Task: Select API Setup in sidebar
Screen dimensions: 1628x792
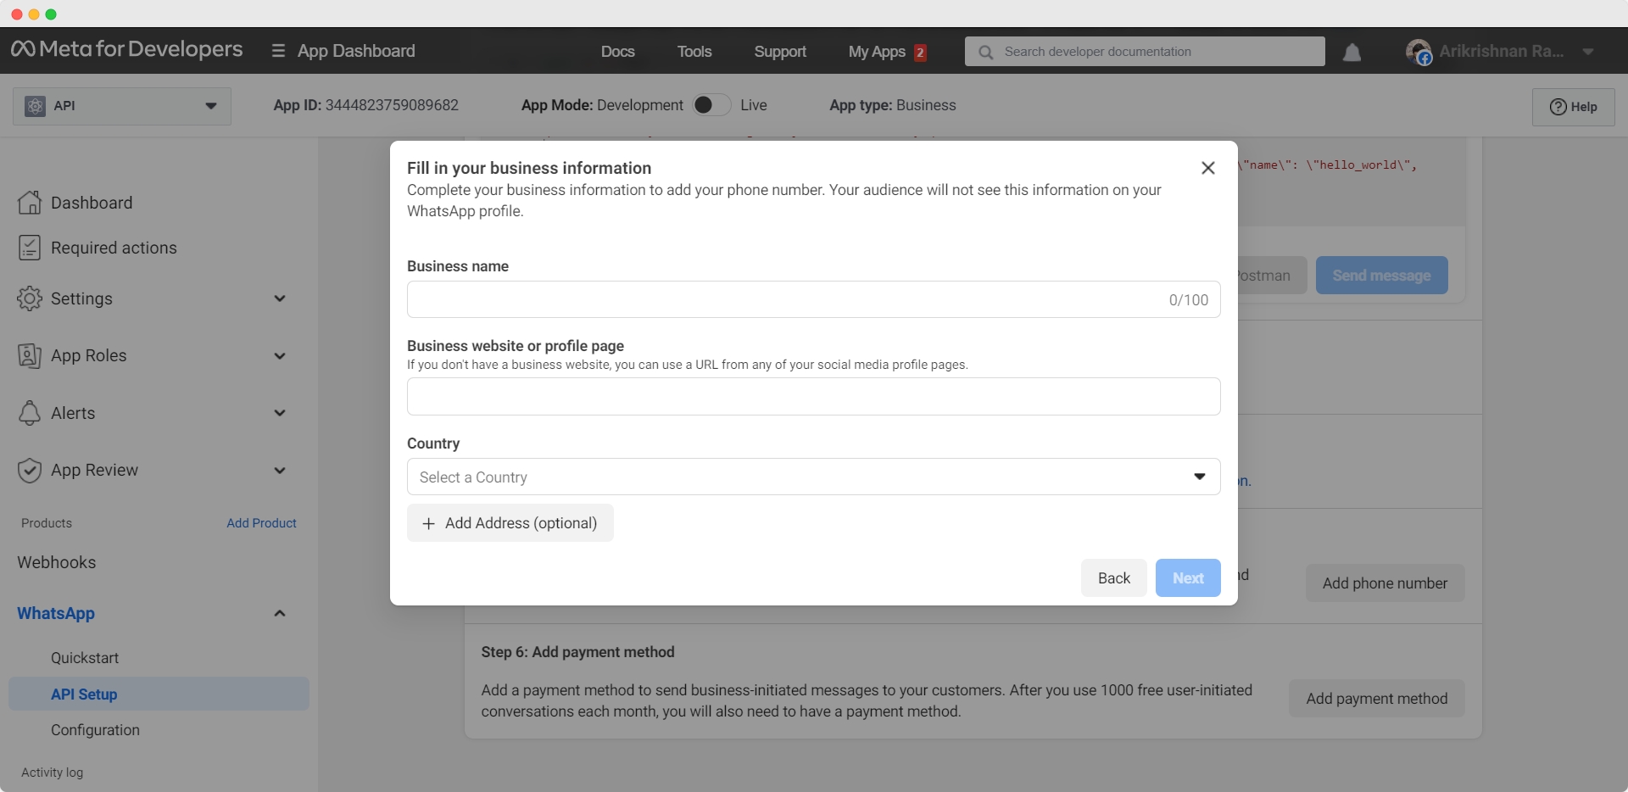Action: point(159,694)
